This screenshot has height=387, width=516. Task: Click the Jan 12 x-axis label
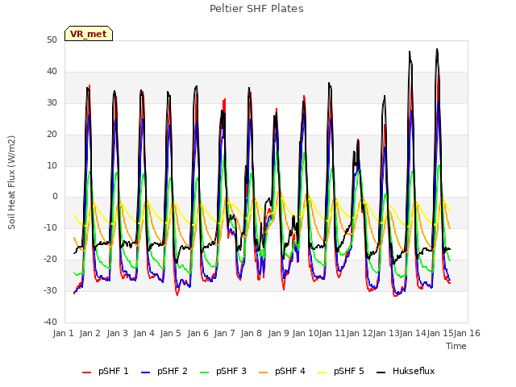point(360,333)
